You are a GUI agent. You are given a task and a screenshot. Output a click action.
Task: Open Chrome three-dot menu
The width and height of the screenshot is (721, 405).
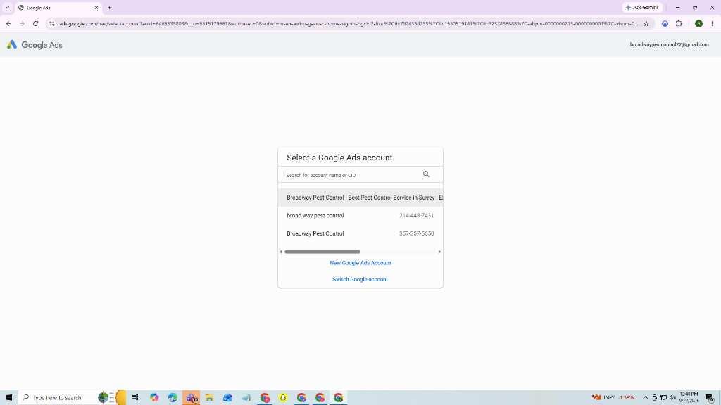point(712,23)
